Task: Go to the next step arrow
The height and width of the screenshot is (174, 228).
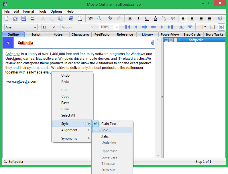Action: click(x=162, y=27)
